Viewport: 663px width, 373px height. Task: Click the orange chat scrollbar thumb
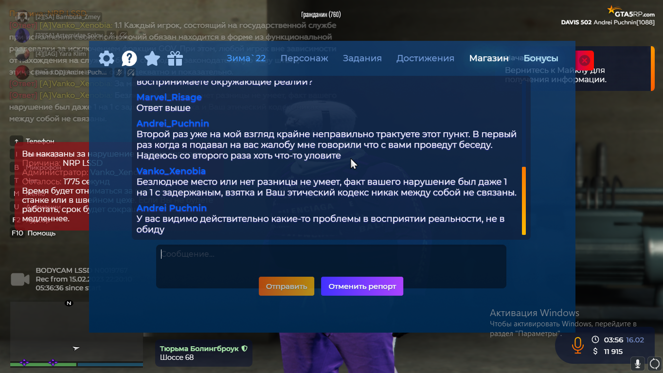[x=524, y=201]
